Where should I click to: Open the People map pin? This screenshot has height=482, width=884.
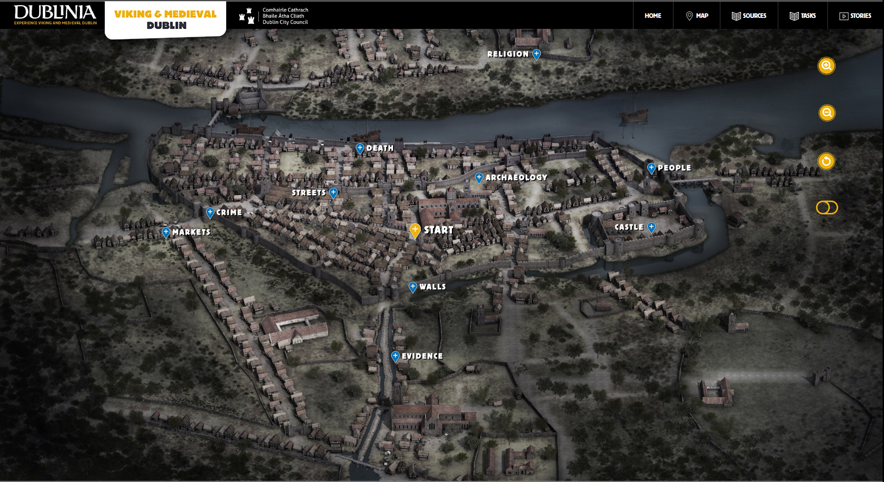coord(651,168)
